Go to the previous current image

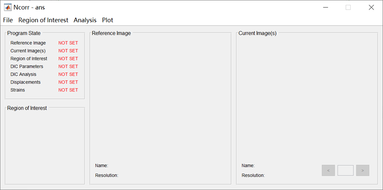[328, 170]
